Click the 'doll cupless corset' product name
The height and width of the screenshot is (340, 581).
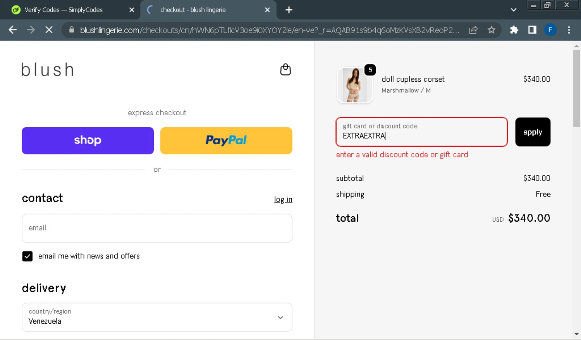point(413,79)
